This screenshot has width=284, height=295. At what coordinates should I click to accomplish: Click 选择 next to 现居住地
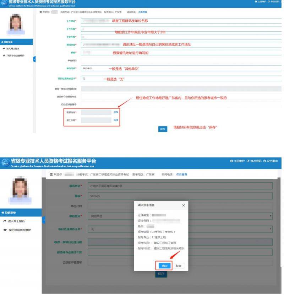[x=116, y=112]
